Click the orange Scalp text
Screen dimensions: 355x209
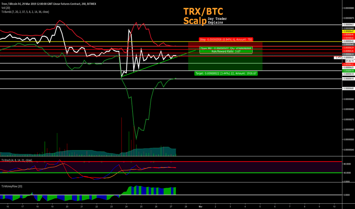coord(195,21)
